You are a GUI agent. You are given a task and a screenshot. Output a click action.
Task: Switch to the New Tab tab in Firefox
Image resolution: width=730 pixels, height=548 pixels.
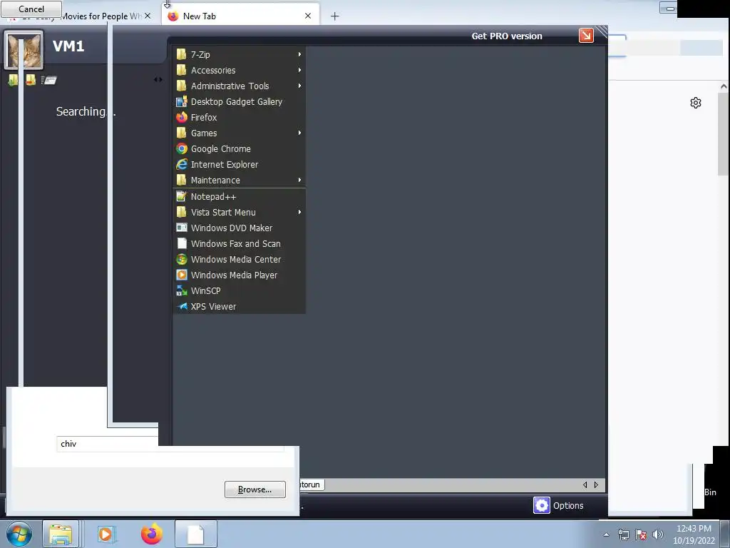click(x=241, y=16)
